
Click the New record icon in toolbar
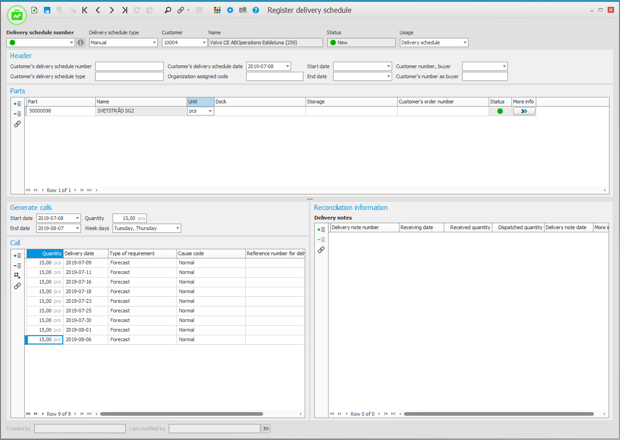[34, 10]
